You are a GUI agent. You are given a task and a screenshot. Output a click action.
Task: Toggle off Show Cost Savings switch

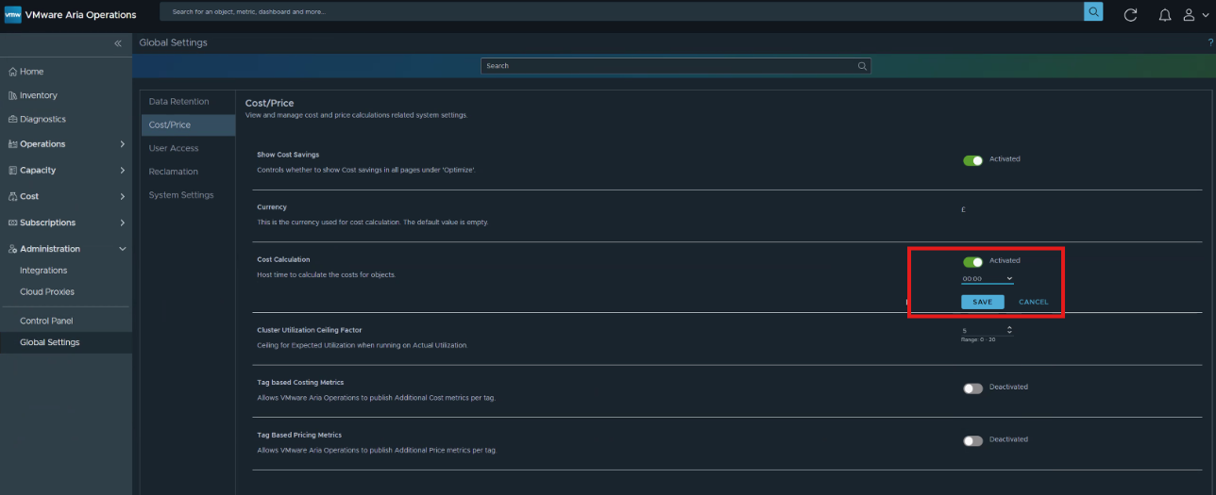pyautogui.click(x=972, y=160)
